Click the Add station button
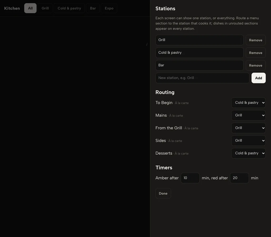271x237 pixels. 259,78
